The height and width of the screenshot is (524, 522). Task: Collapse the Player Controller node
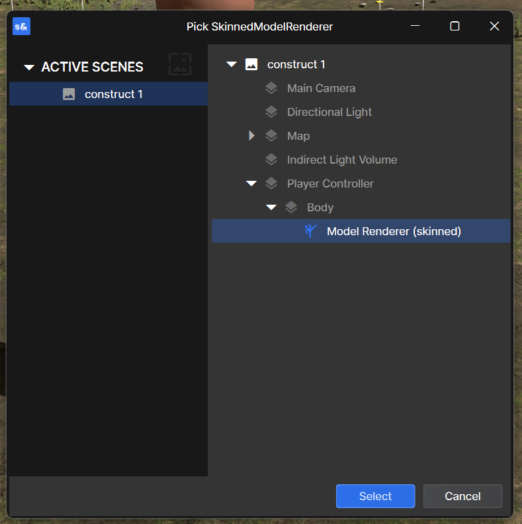pos(251,183)
